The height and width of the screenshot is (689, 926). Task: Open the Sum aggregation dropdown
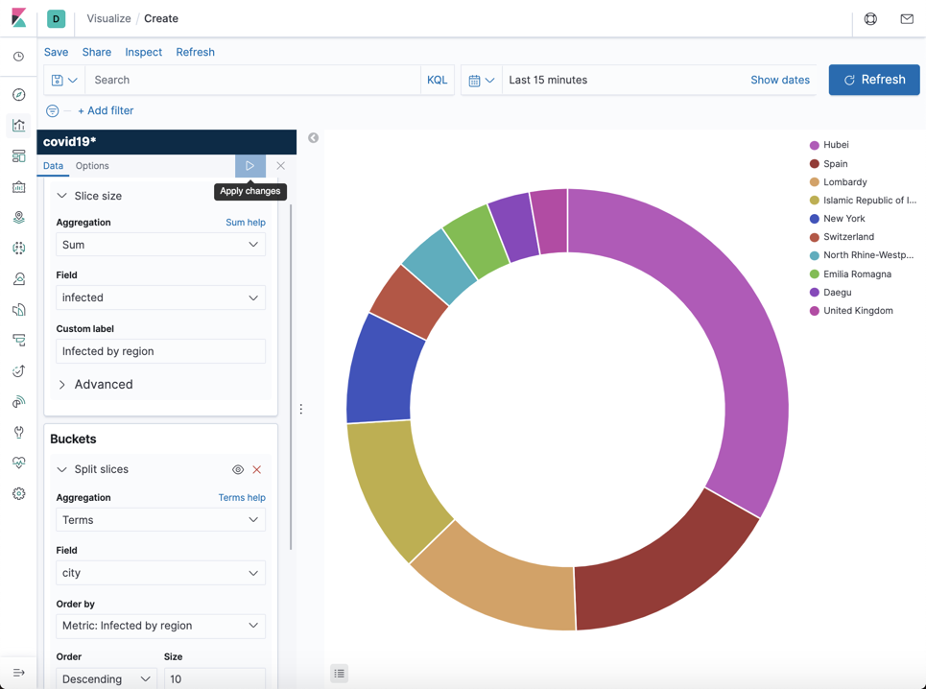click(x=160, y=245)
